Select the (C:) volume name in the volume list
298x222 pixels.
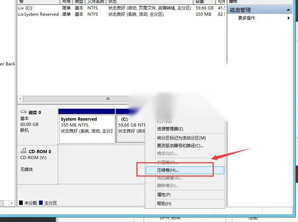click(29, 8)
